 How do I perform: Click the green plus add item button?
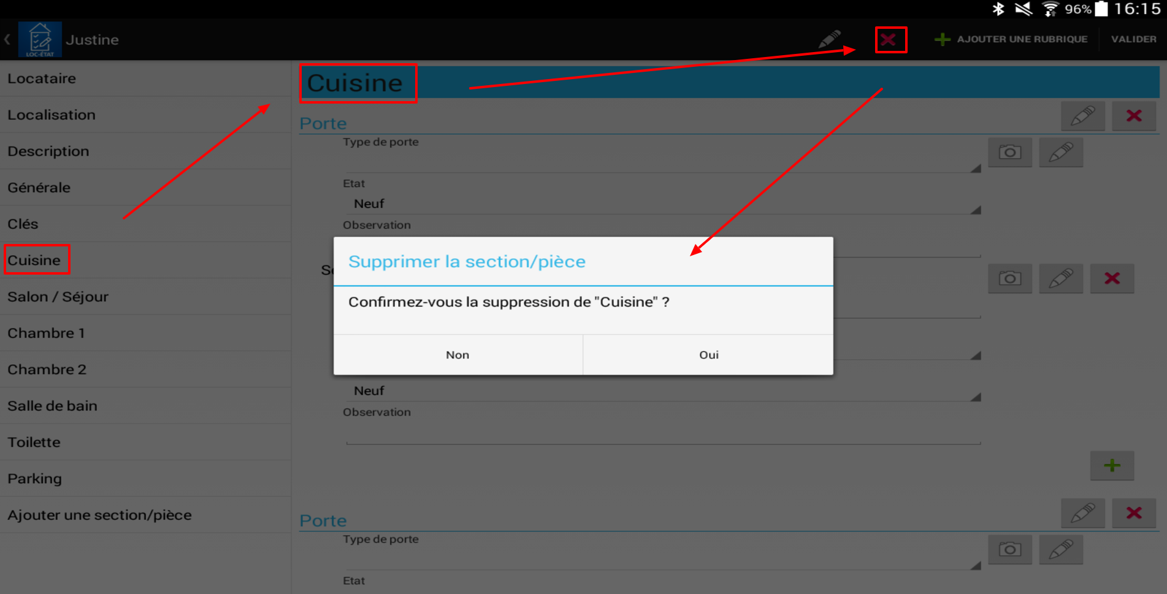pyautogui.click(x=1112, y=465)
